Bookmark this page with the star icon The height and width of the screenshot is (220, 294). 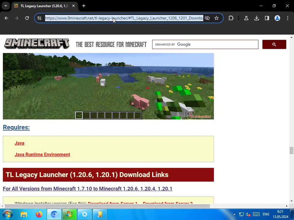(216, 18)
